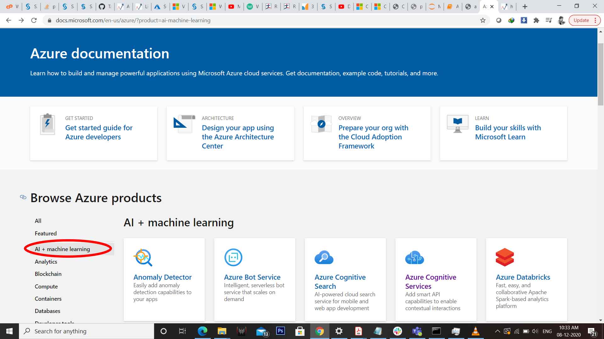Click the gray circle extension icon
Image resolution: width=604 pixels, height=339 pixels.
point(499,20)
